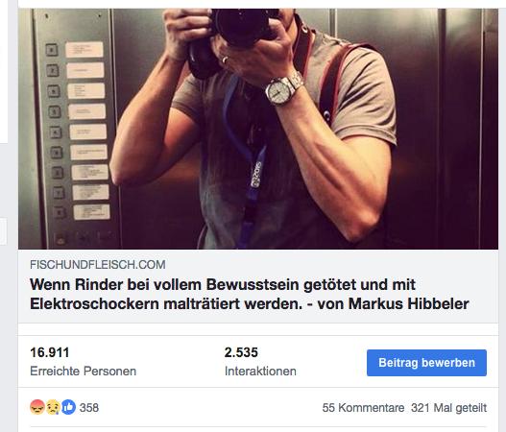Click the camera lens in the photo

point(242,25)
